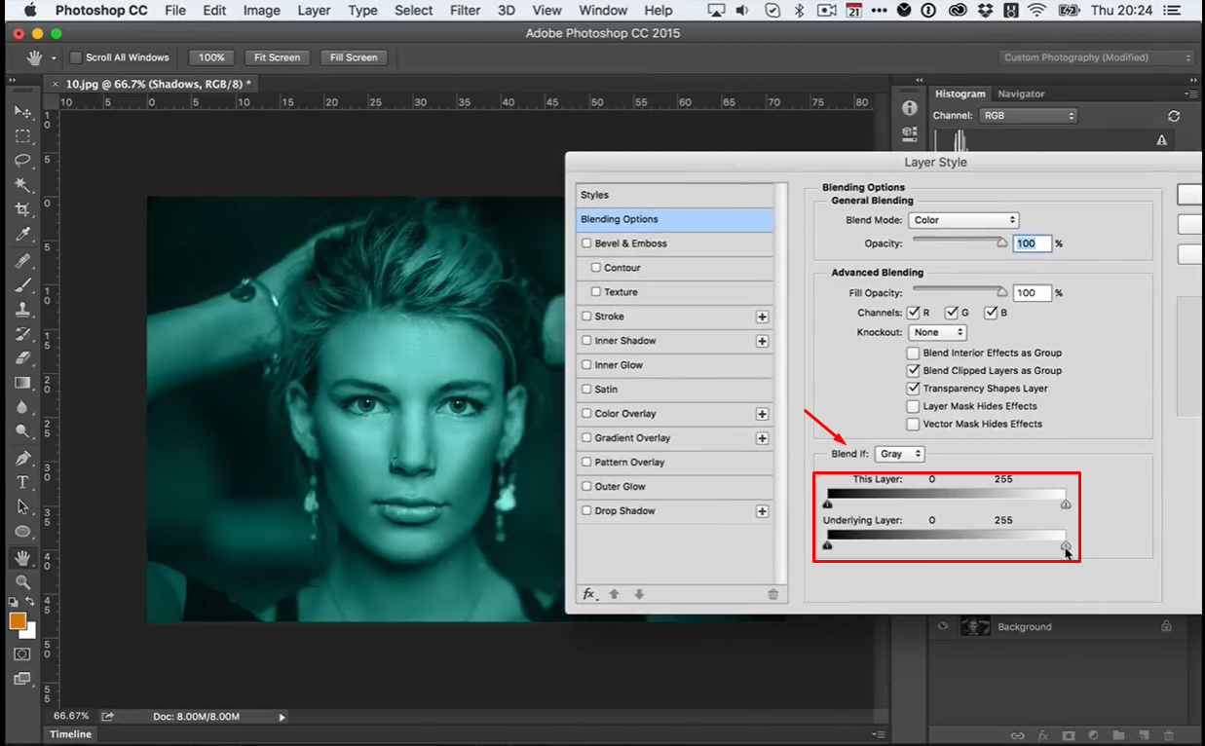1205x746 pixels.
Task: Click the 100% zoom button
Action: tap(211, 57)
